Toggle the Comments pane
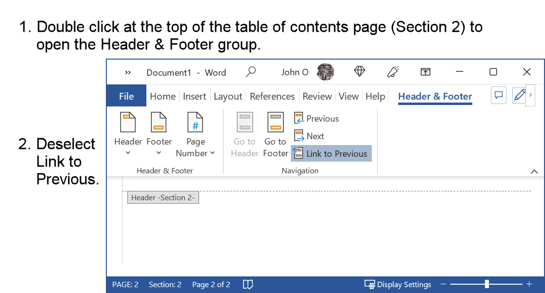Viewport: 545px width, 293px height. [x=498, y=95]
